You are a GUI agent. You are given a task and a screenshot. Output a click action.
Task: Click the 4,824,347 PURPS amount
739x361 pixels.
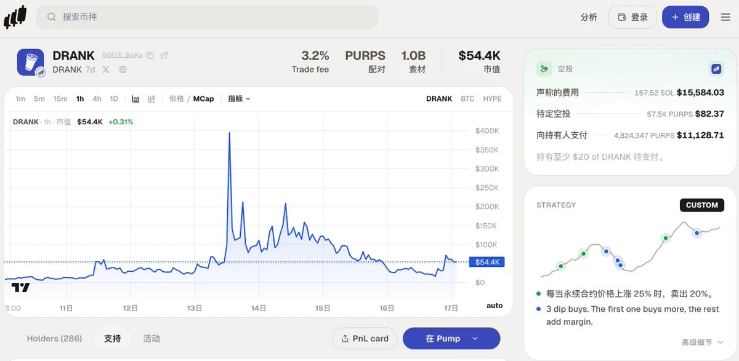click(644, 135)
